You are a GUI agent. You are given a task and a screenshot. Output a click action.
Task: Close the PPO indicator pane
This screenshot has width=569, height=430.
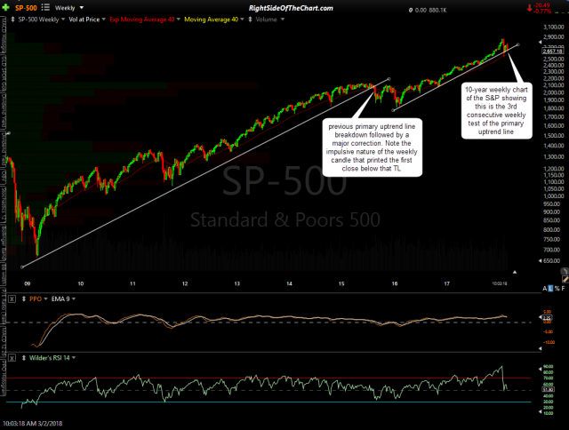point(12,299)
